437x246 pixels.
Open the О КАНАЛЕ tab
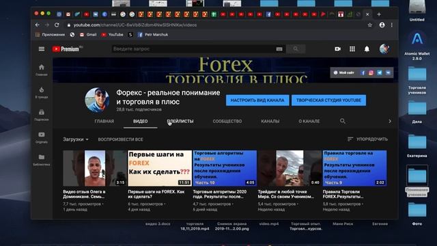coord(309,121)
